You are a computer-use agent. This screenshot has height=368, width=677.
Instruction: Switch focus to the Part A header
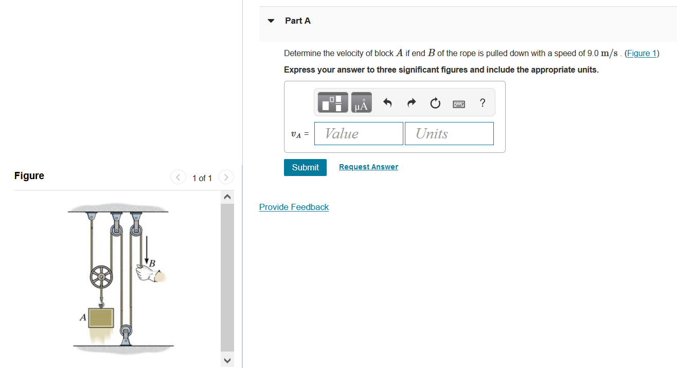click(x=297, y=21)
